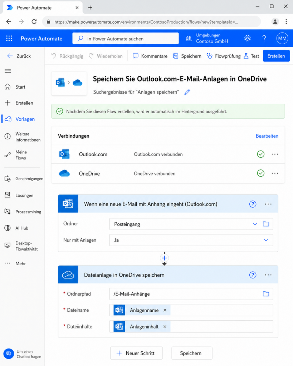The height and width of the screenshot is (366, 293).
Task: Expand the Nur mit Anlagen dropdown
Action: point(266,240)
